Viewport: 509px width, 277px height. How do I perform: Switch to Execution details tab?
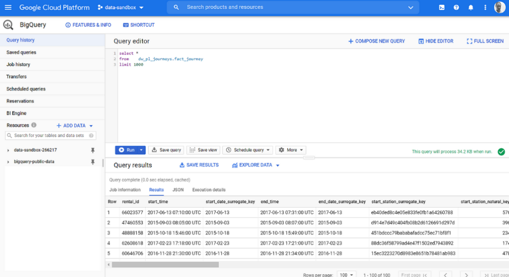tap(209, 190)
